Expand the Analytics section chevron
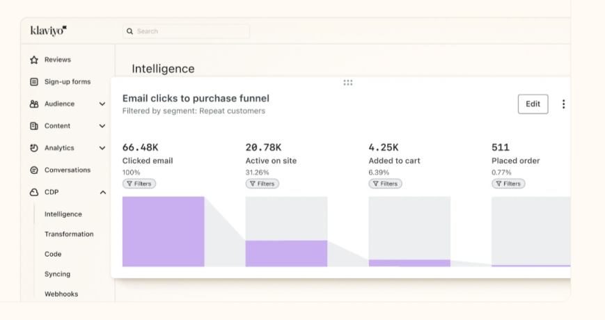The height and width of the screenshot is (320, 605). (102, 148)
